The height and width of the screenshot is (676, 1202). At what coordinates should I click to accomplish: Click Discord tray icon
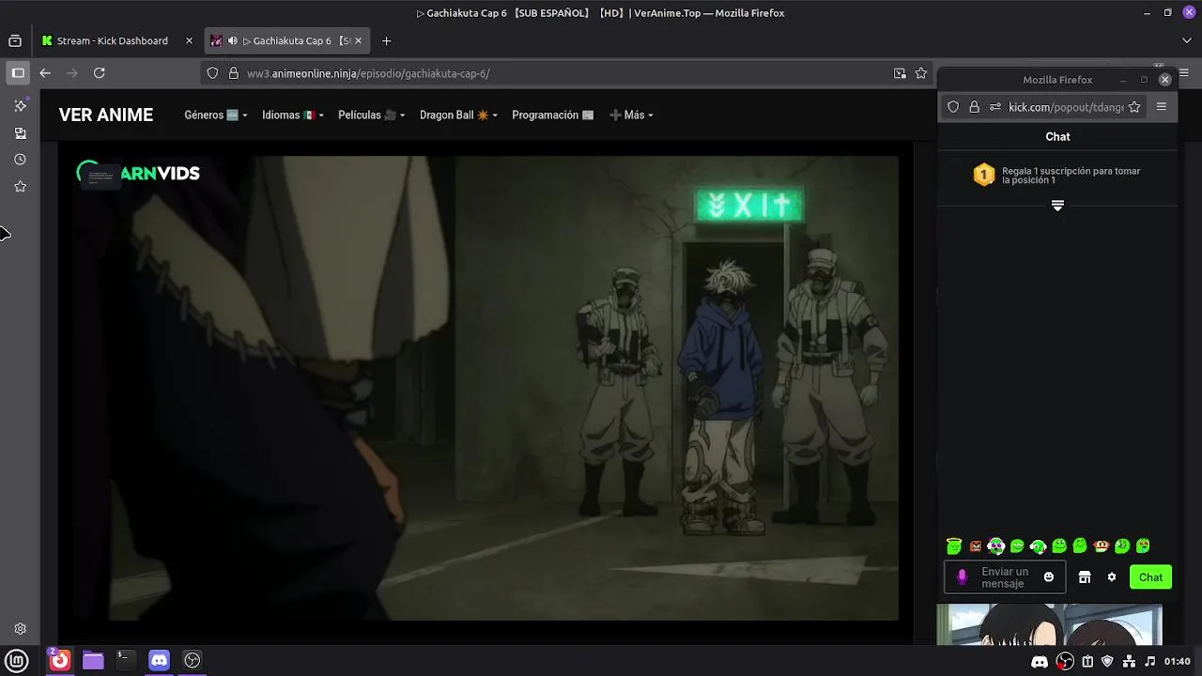click(x=1040, y=662)
